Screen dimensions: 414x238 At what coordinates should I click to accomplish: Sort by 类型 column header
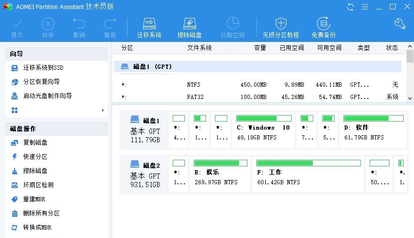point(364,48)
